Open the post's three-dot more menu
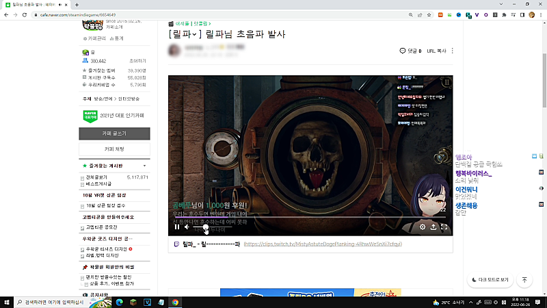 tap(453, 51)
